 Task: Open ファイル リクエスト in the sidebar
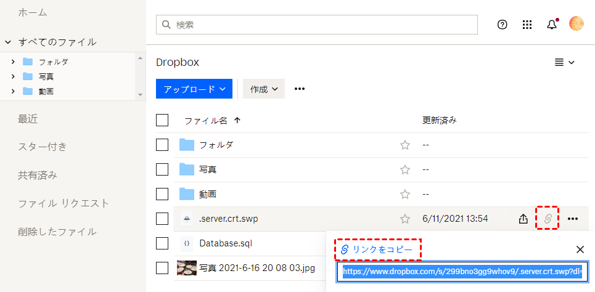pyautogui.click(x=64, y=203)
